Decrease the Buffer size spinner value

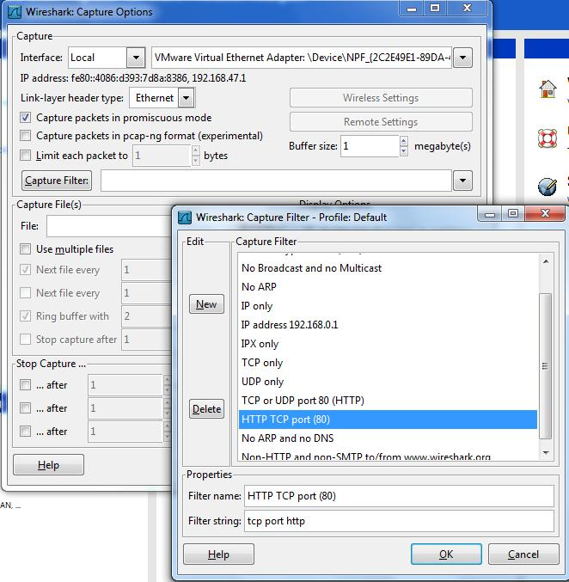[x=404, y=150]
